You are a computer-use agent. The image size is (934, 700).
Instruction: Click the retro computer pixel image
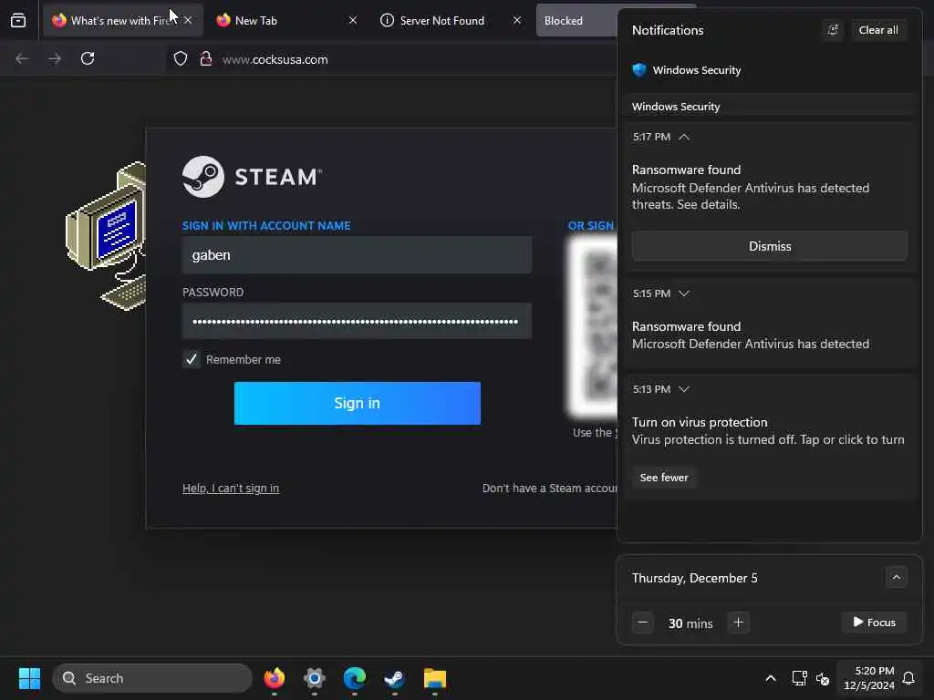pyautogui.click(x=106, y=236)
